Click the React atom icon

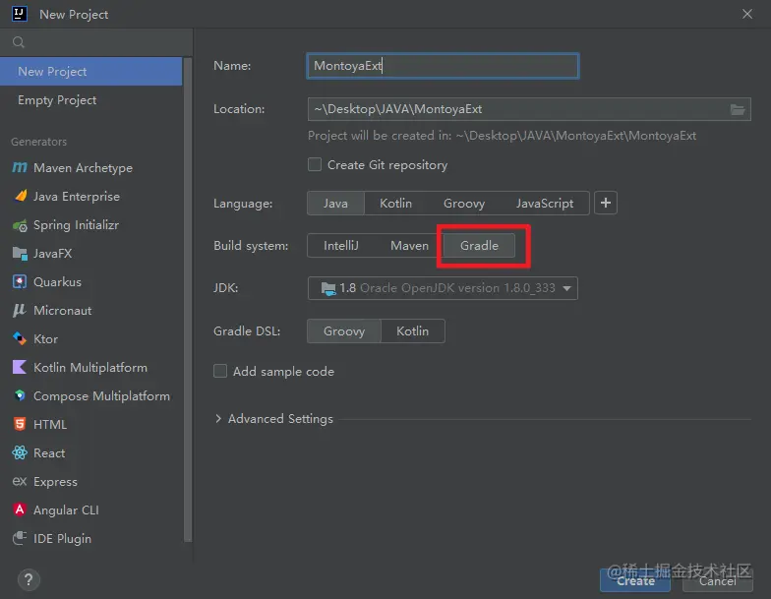point(20,452)
